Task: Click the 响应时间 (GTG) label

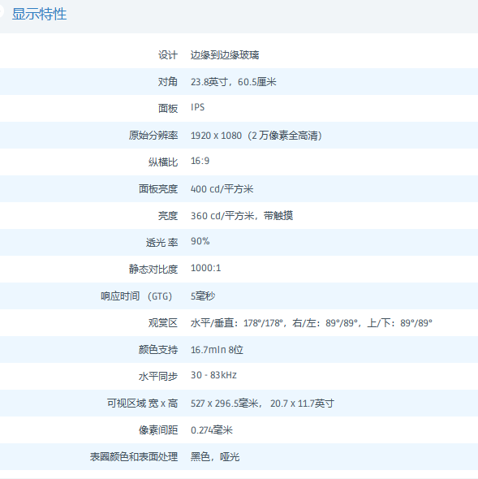Action: click(136, 296)
